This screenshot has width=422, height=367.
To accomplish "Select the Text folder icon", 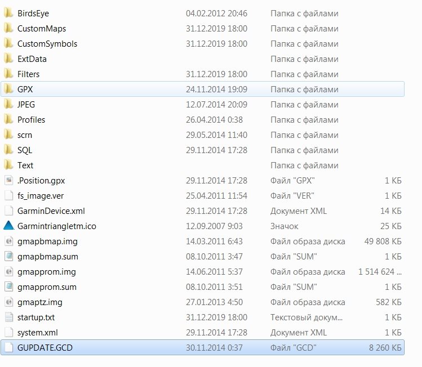I will click(x=8, y=165).
